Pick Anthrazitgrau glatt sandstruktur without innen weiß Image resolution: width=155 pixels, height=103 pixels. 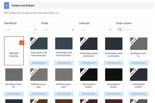click(x=114, y=51)
